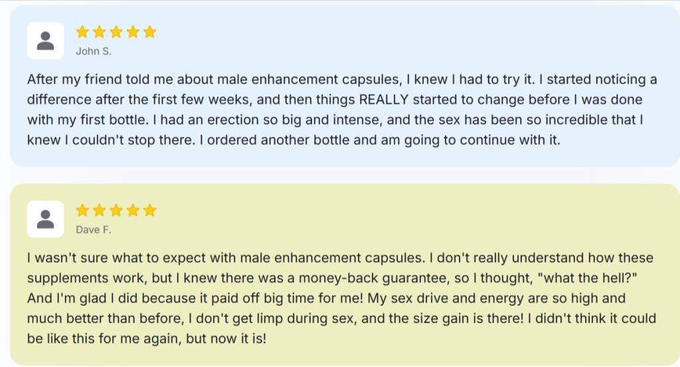Select the fourth star in John S.'s rating

[133, 31]
